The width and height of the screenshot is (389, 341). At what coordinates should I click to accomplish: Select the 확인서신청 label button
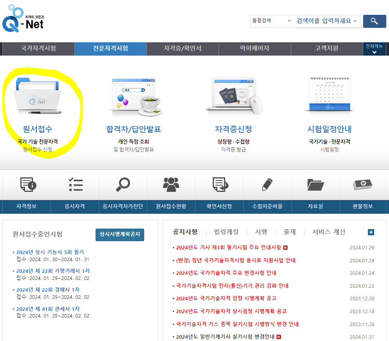tap(219, 207)
